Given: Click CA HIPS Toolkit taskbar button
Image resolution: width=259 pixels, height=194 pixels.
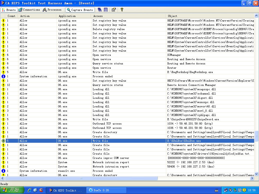Looking at the screenshot, I should tap(66, 190).
